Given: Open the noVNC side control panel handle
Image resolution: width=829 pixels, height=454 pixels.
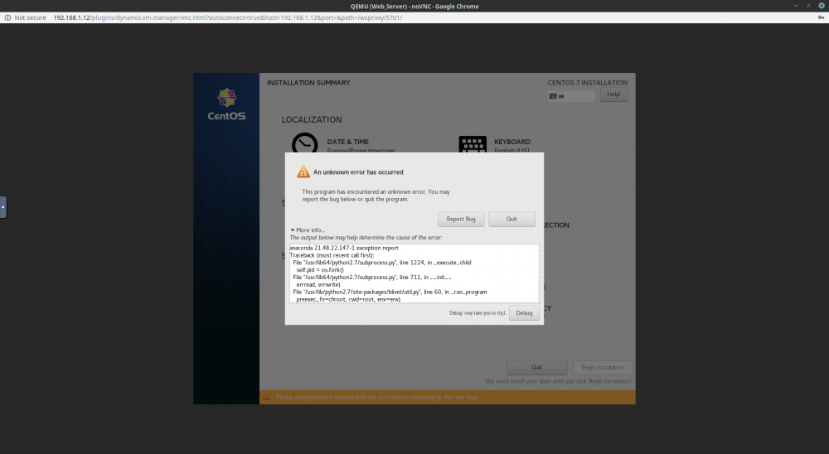Looking at the screenshot, I should coord(3,207).
